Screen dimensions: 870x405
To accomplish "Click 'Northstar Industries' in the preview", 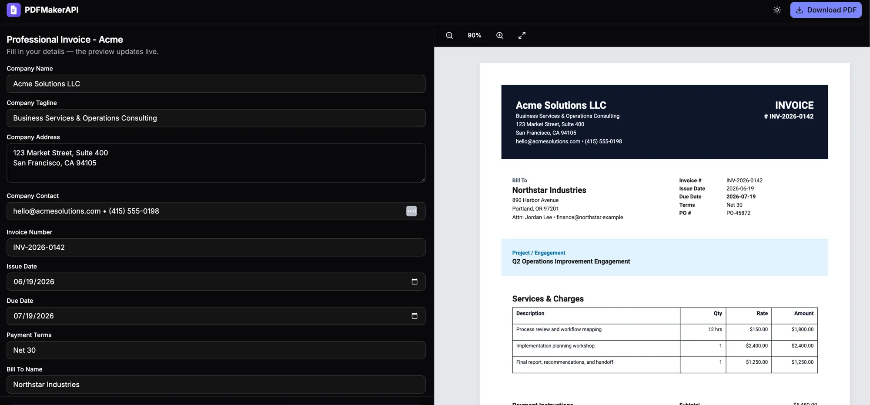I will 549,190.
